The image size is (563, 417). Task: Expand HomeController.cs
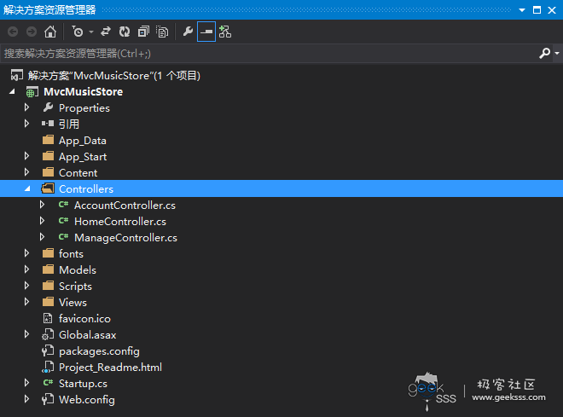[x=42, y=221]
